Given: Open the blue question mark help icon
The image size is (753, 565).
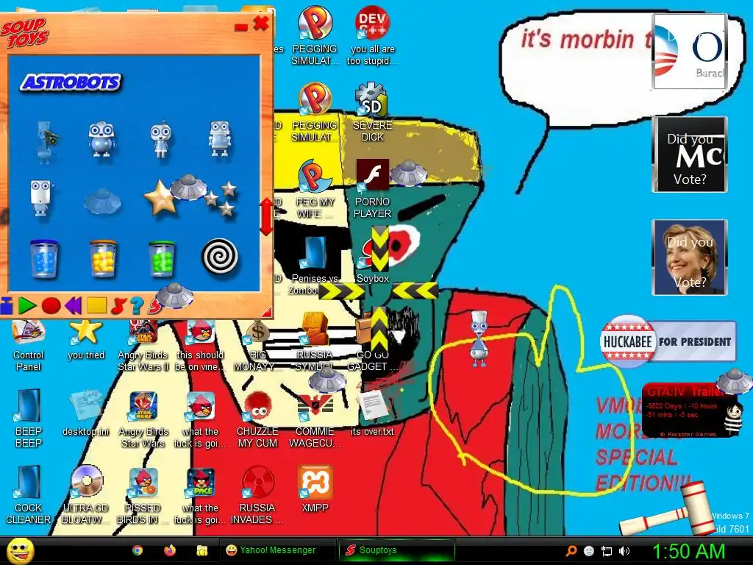Looking at the screenshot, I should 136,305.
